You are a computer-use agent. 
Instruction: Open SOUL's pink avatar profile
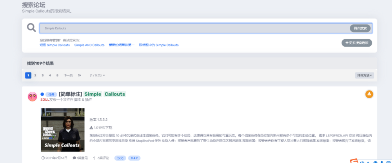click(32, 96)
